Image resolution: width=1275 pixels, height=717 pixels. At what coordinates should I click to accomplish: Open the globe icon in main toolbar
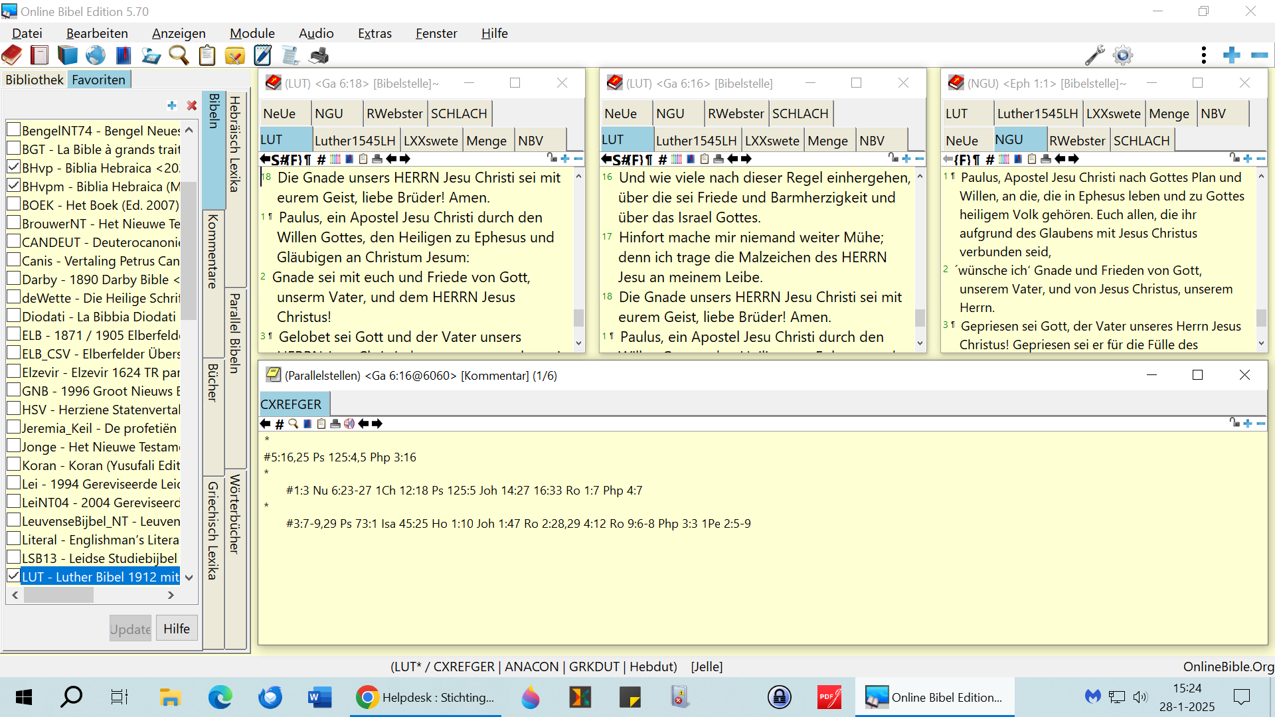(96, 56)
